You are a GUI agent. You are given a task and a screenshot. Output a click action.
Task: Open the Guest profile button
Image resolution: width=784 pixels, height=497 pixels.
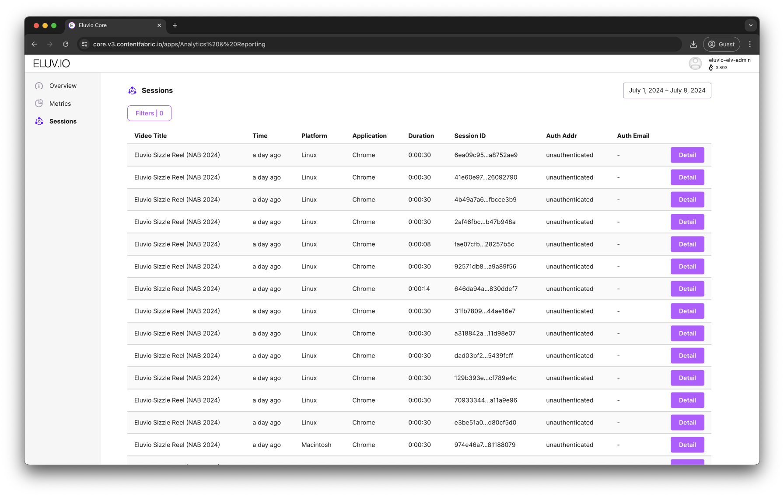721,44
